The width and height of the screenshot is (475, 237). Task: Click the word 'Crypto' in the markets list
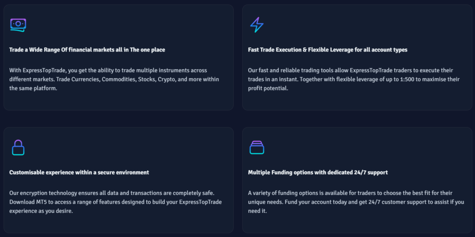tap(166, 79)
